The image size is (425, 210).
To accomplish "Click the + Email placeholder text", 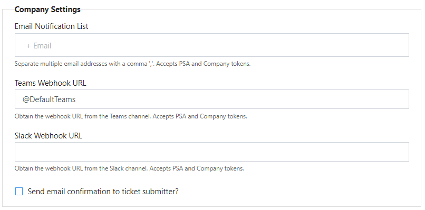I will click(39, 46).
